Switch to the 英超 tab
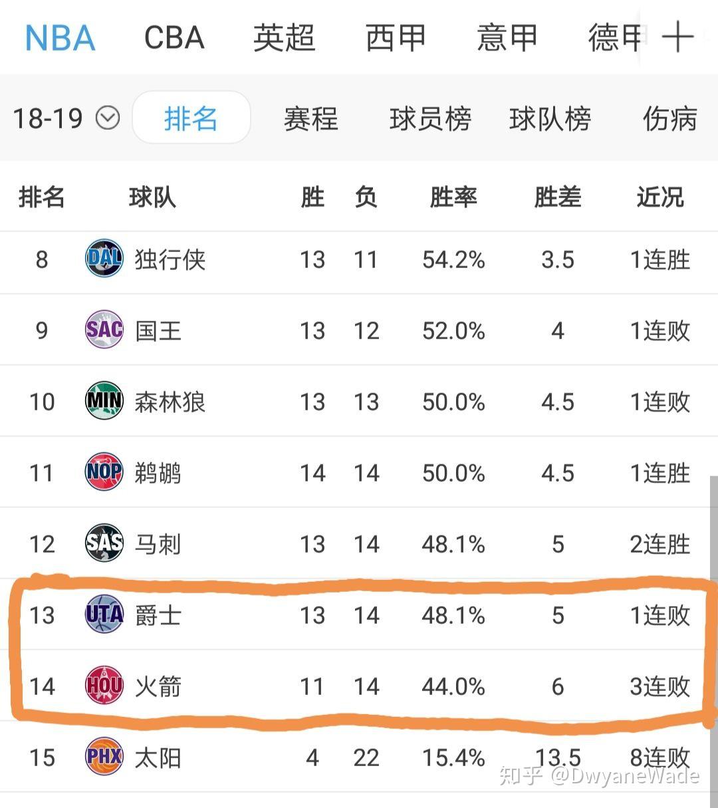 (285, 38)
